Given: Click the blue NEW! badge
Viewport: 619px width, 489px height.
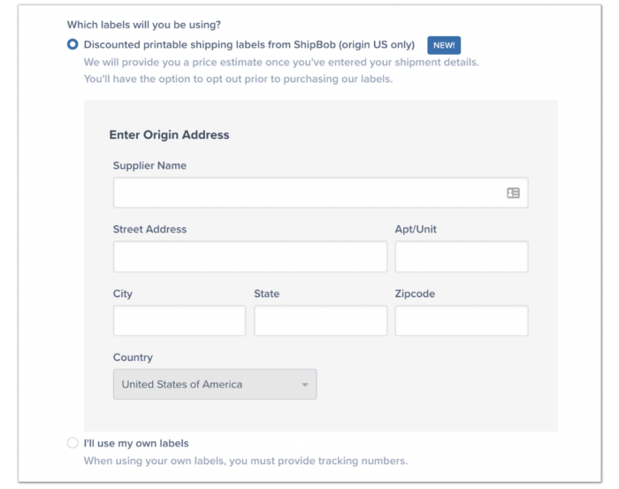Looking at the screenshot, I should tap(444, 45).
